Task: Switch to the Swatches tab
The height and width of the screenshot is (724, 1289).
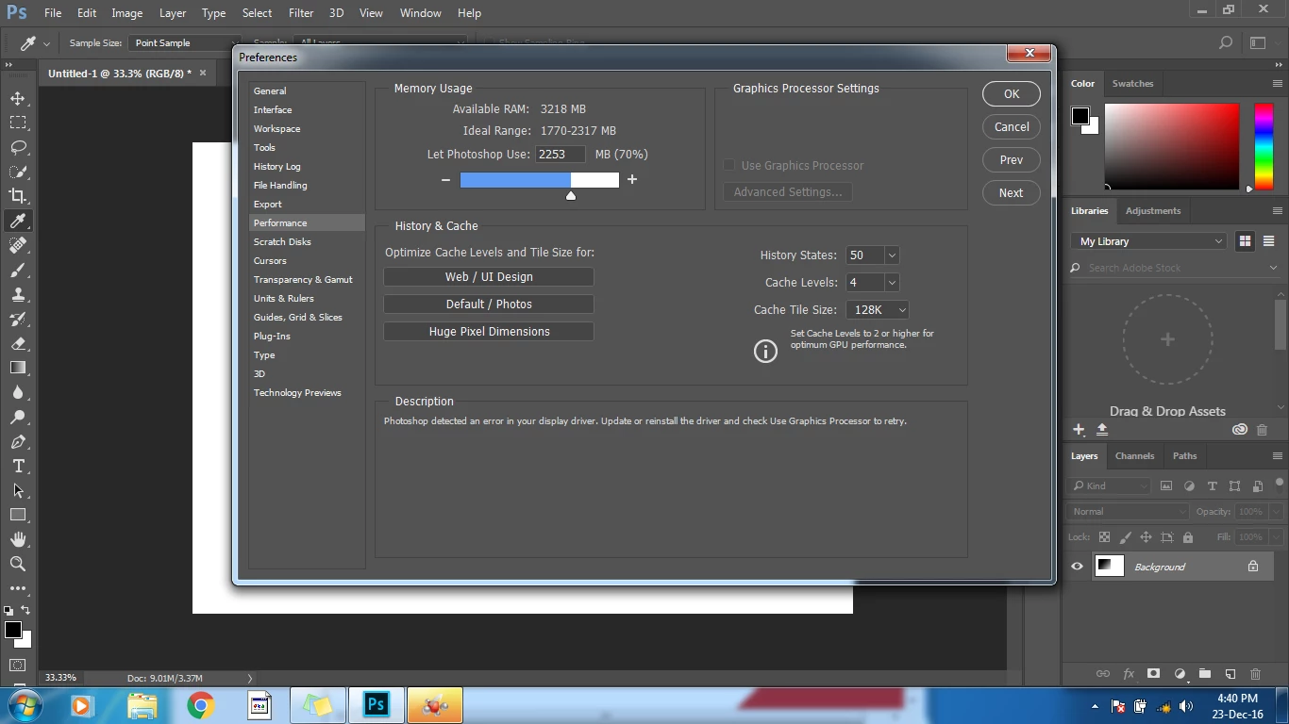Action: [x=1132, y=83]
